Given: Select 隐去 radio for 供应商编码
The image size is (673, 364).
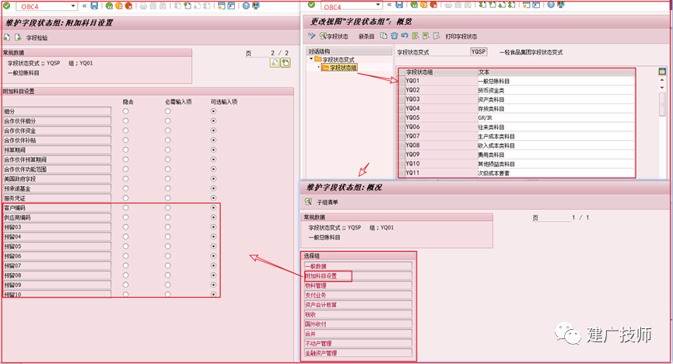Looking at the screenshot, I should pos(126,217).
